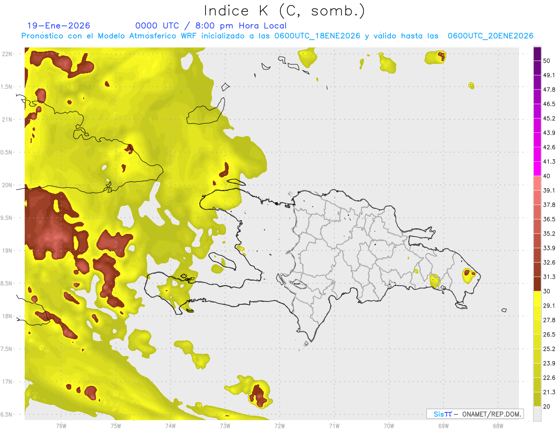Image resolution: width=559 pixels, height=432 pixels.
Task: Click the color bar value 42.6
Action: 549,147
